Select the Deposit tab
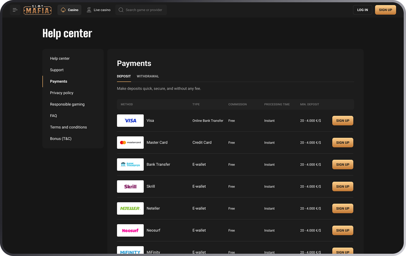Viewport: 406px width, 256px height. [124, 76]
